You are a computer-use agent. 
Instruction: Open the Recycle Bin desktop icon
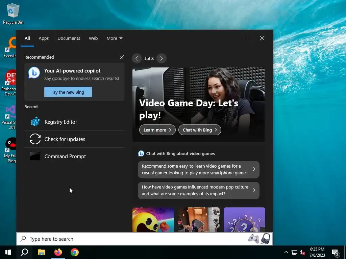[13, 13]
